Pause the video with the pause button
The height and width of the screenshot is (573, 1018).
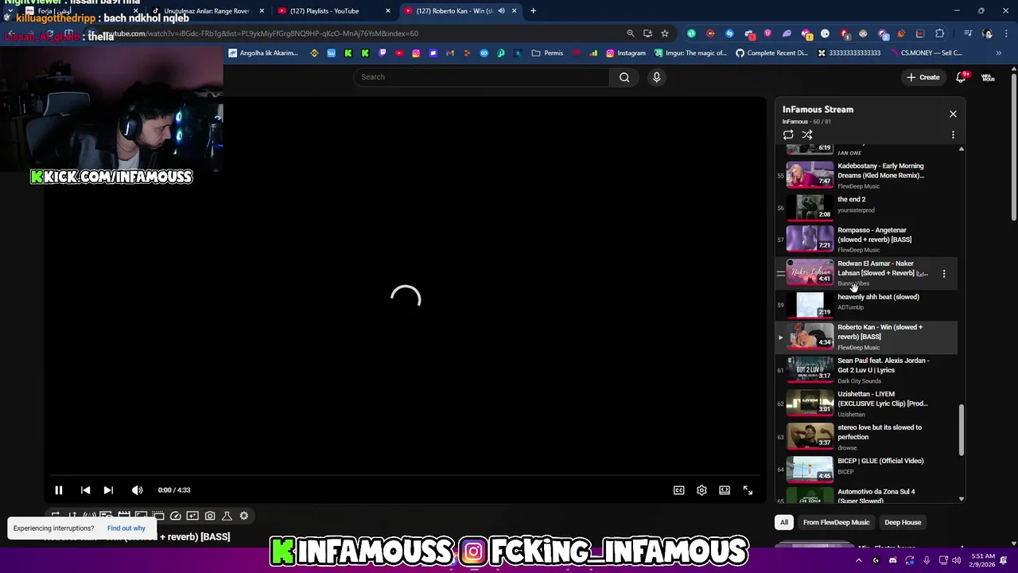coord(58,490)
